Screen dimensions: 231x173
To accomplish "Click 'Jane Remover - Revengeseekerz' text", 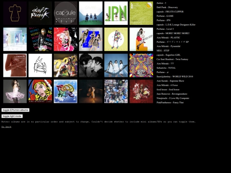I will click(172, 94).
